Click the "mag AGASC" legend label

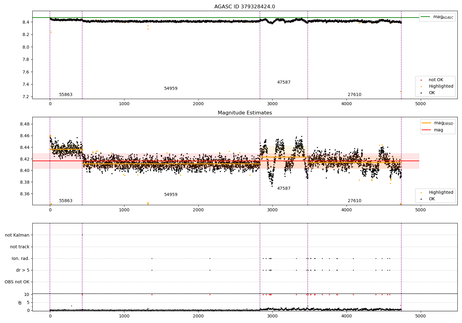pos(443,17)
